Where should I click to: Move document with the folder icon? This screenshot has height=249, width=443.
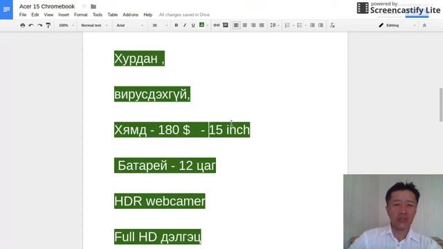pyautogui.click(x=93, y=6)
